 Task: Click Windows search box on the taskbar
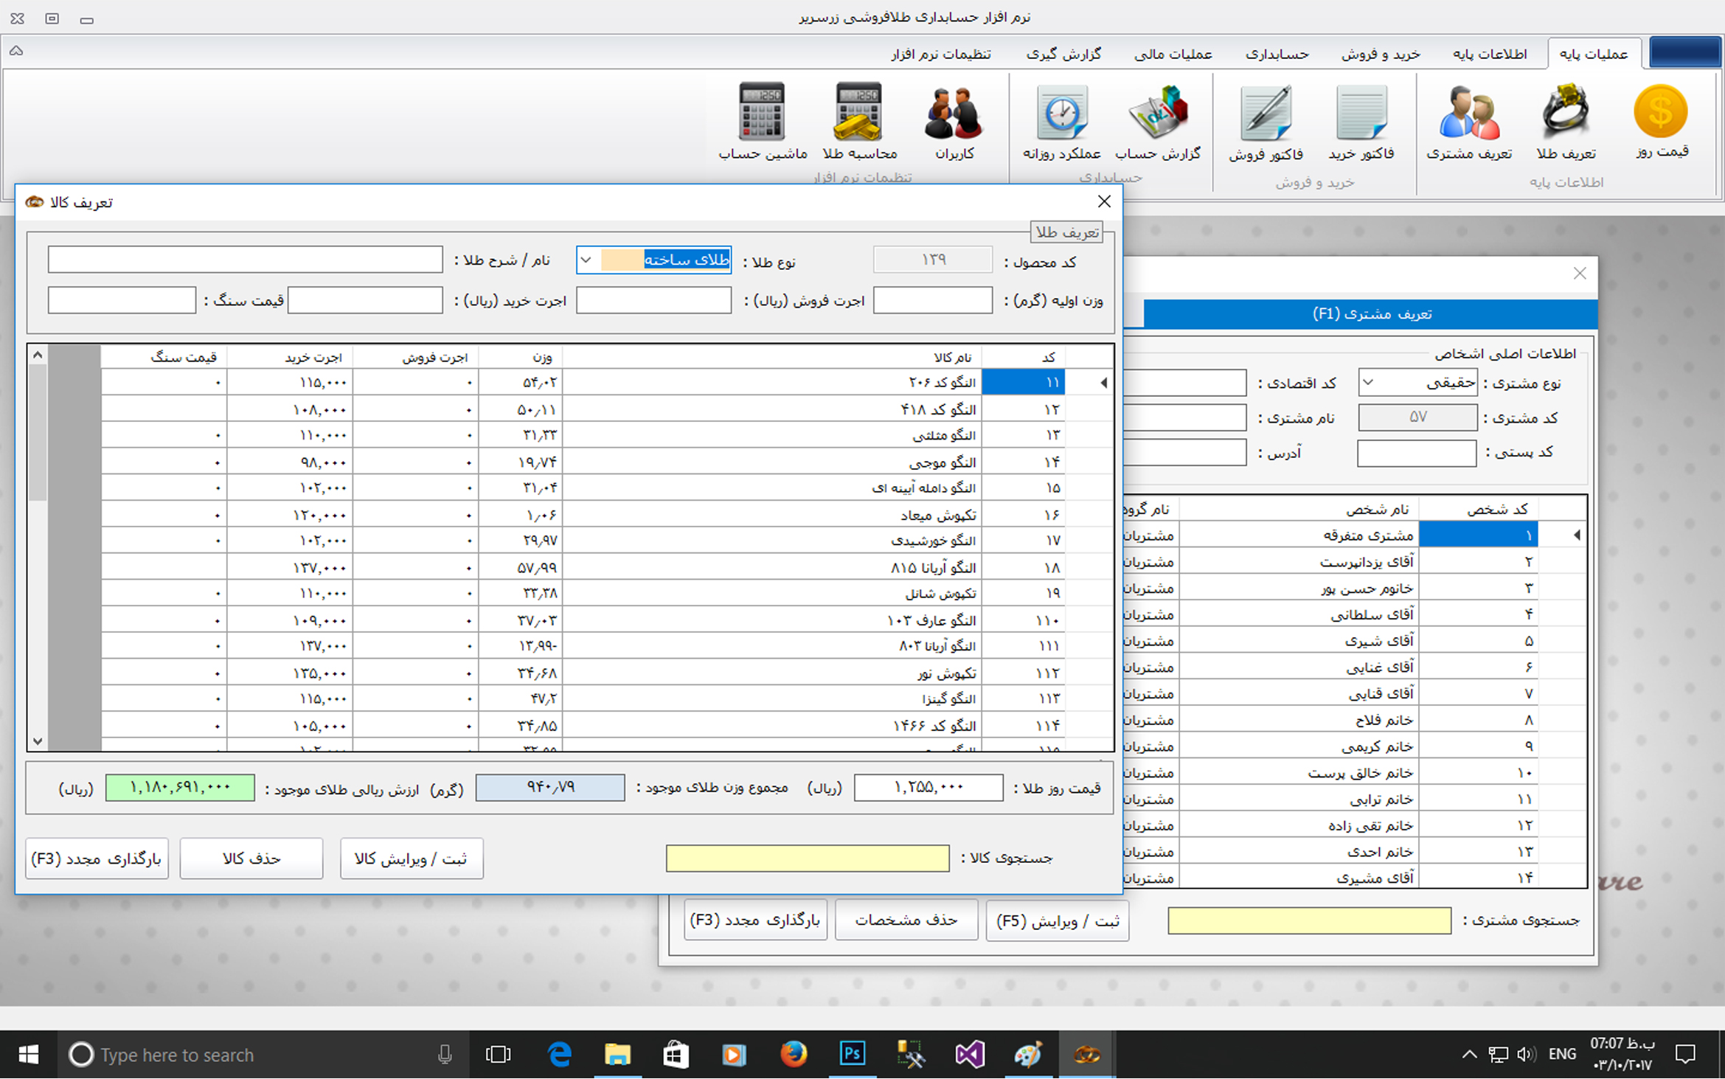coord(262,1055)
